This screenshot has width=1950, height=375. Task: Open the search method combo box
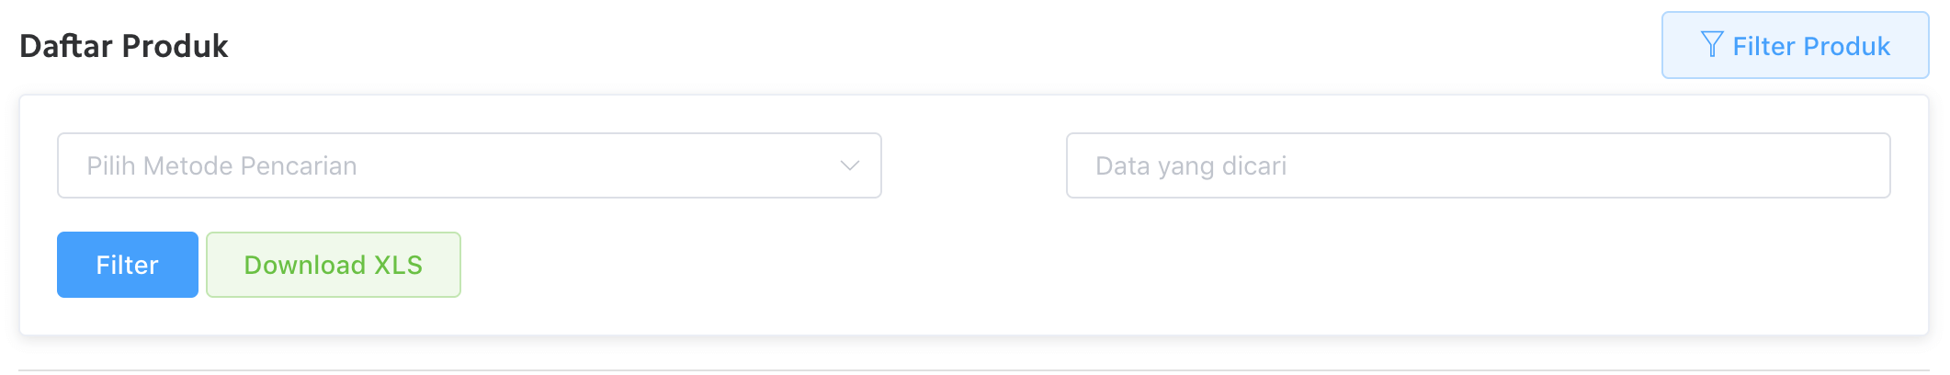click(x=469, y=165)
